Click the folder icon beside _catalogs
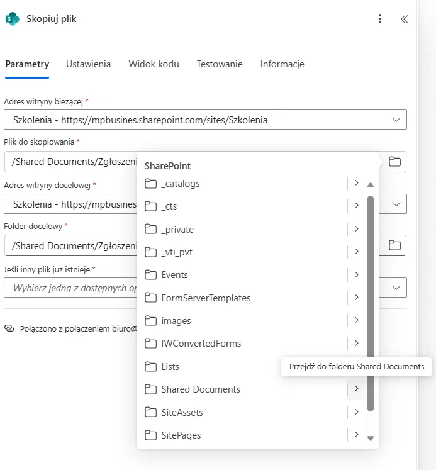This screenshot has height=470, width=436. (150, 184)
